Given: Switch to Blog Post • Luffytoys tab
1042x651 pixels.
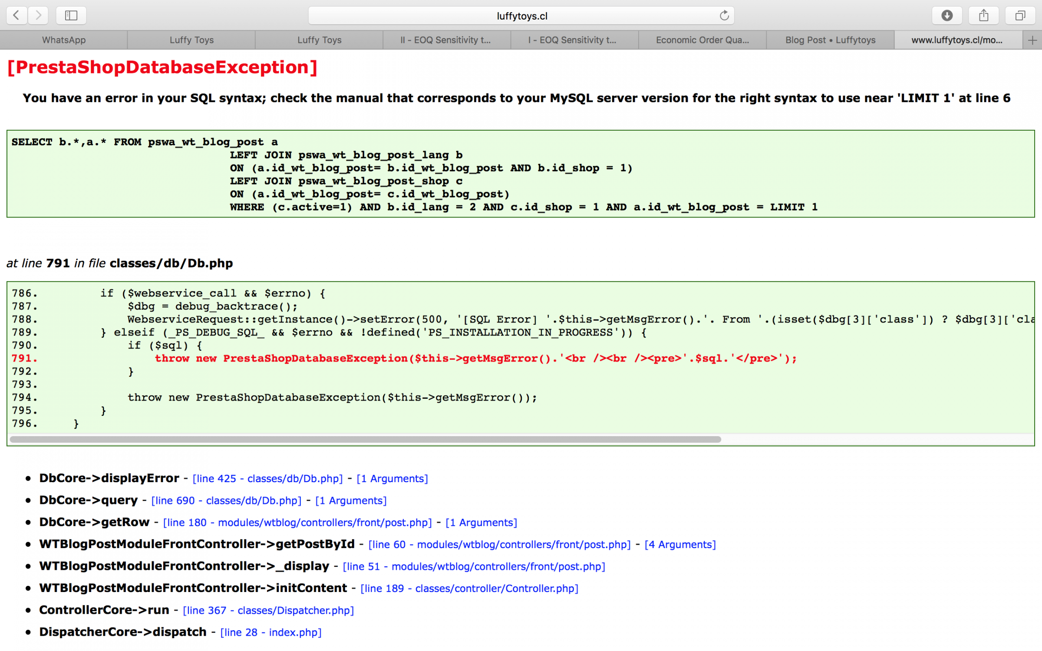Looking at the screenshot, I should pos(830,40).
